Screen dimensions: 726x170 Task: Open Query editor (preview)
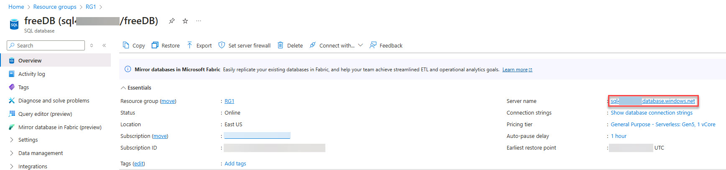click(x=45, y=114)
